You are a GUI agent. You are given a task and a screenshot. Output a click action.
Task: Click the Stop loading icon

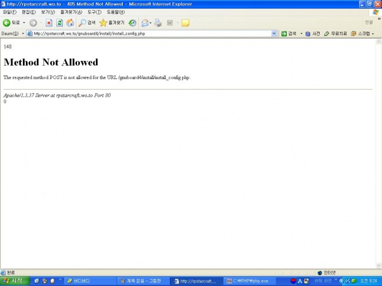coord(49,23)
